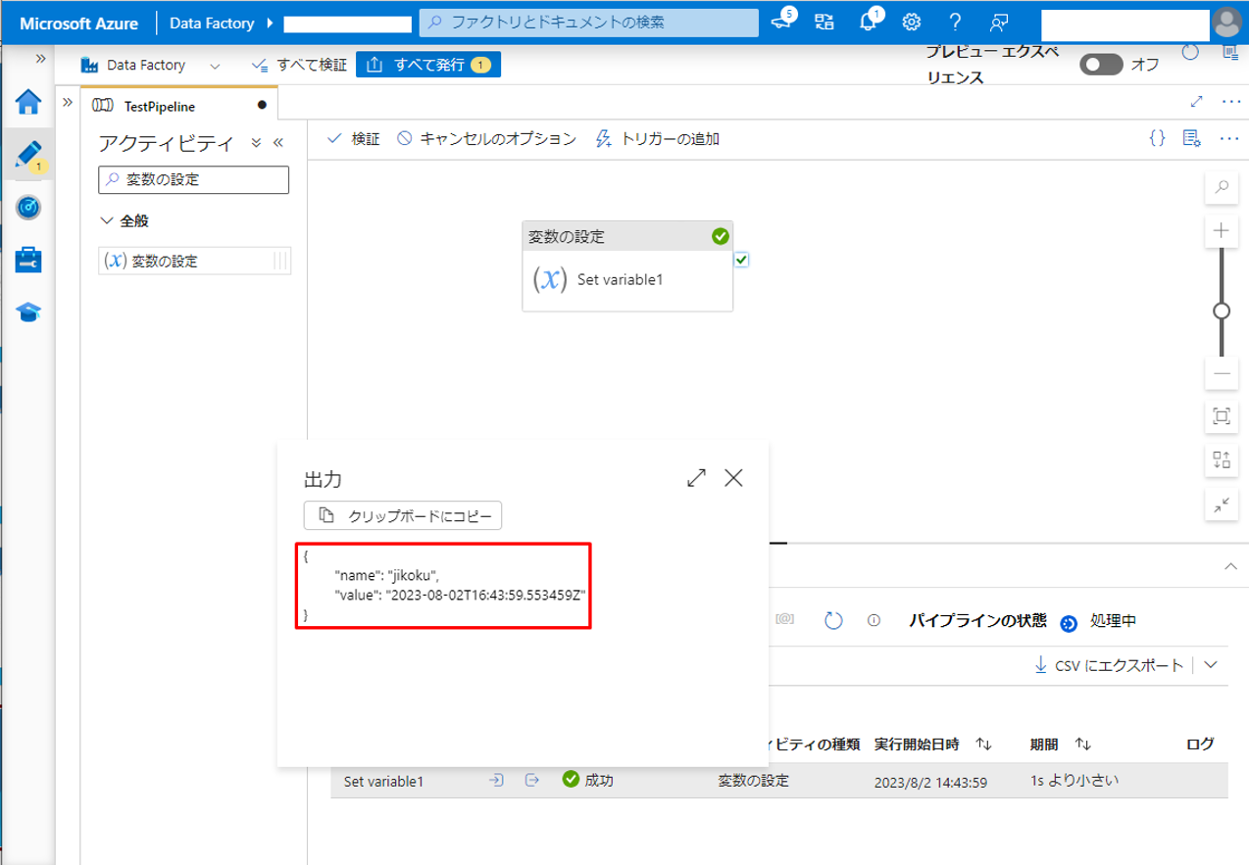Image resolution: width=1249 pixels, height=865 pixels.
Task: Open the CSV export dropdown arrow
Action: [1211, 665]
